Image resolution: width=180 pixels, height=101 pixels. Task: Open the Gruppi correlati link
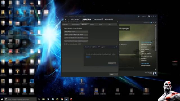(145, 50)
